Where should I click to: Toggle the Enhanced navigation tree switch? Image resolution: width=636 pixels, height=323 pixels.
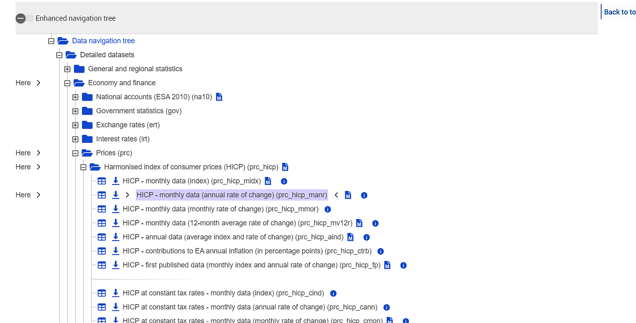coord(24,18)
